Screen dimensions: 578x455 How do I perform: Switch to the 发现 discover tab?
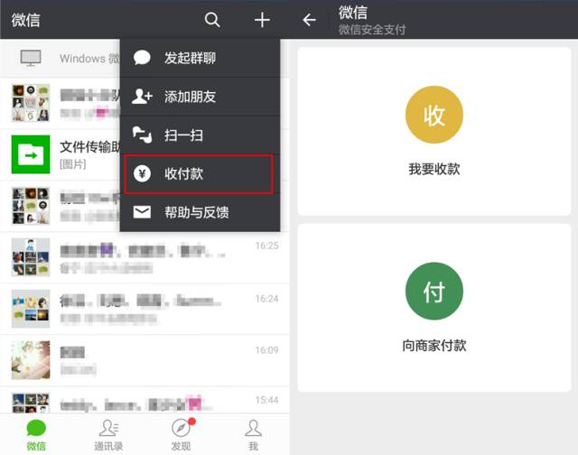[x=181, y=433]
